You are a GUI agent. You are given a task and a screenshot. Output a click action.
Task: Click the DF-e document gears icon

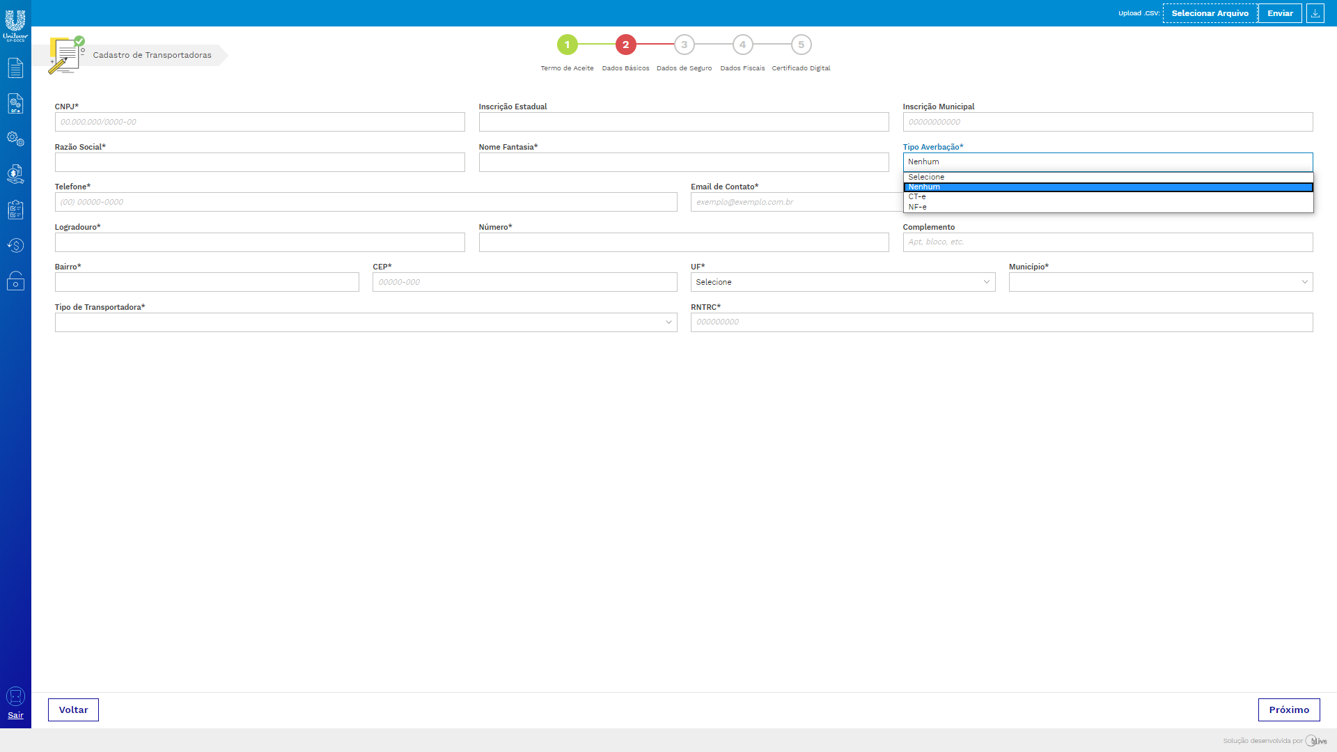15,104
